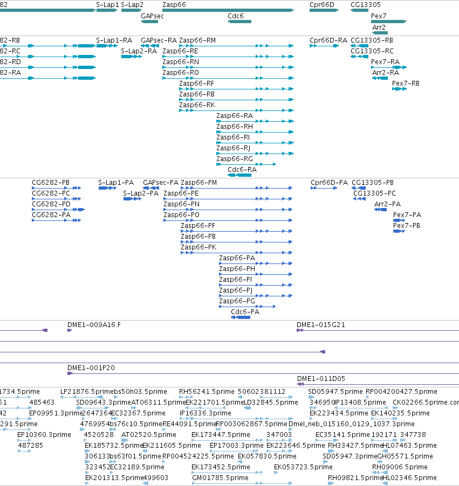Click protein GAPsec-PA
Screen dimensions: 459x486
coord(151,188)
